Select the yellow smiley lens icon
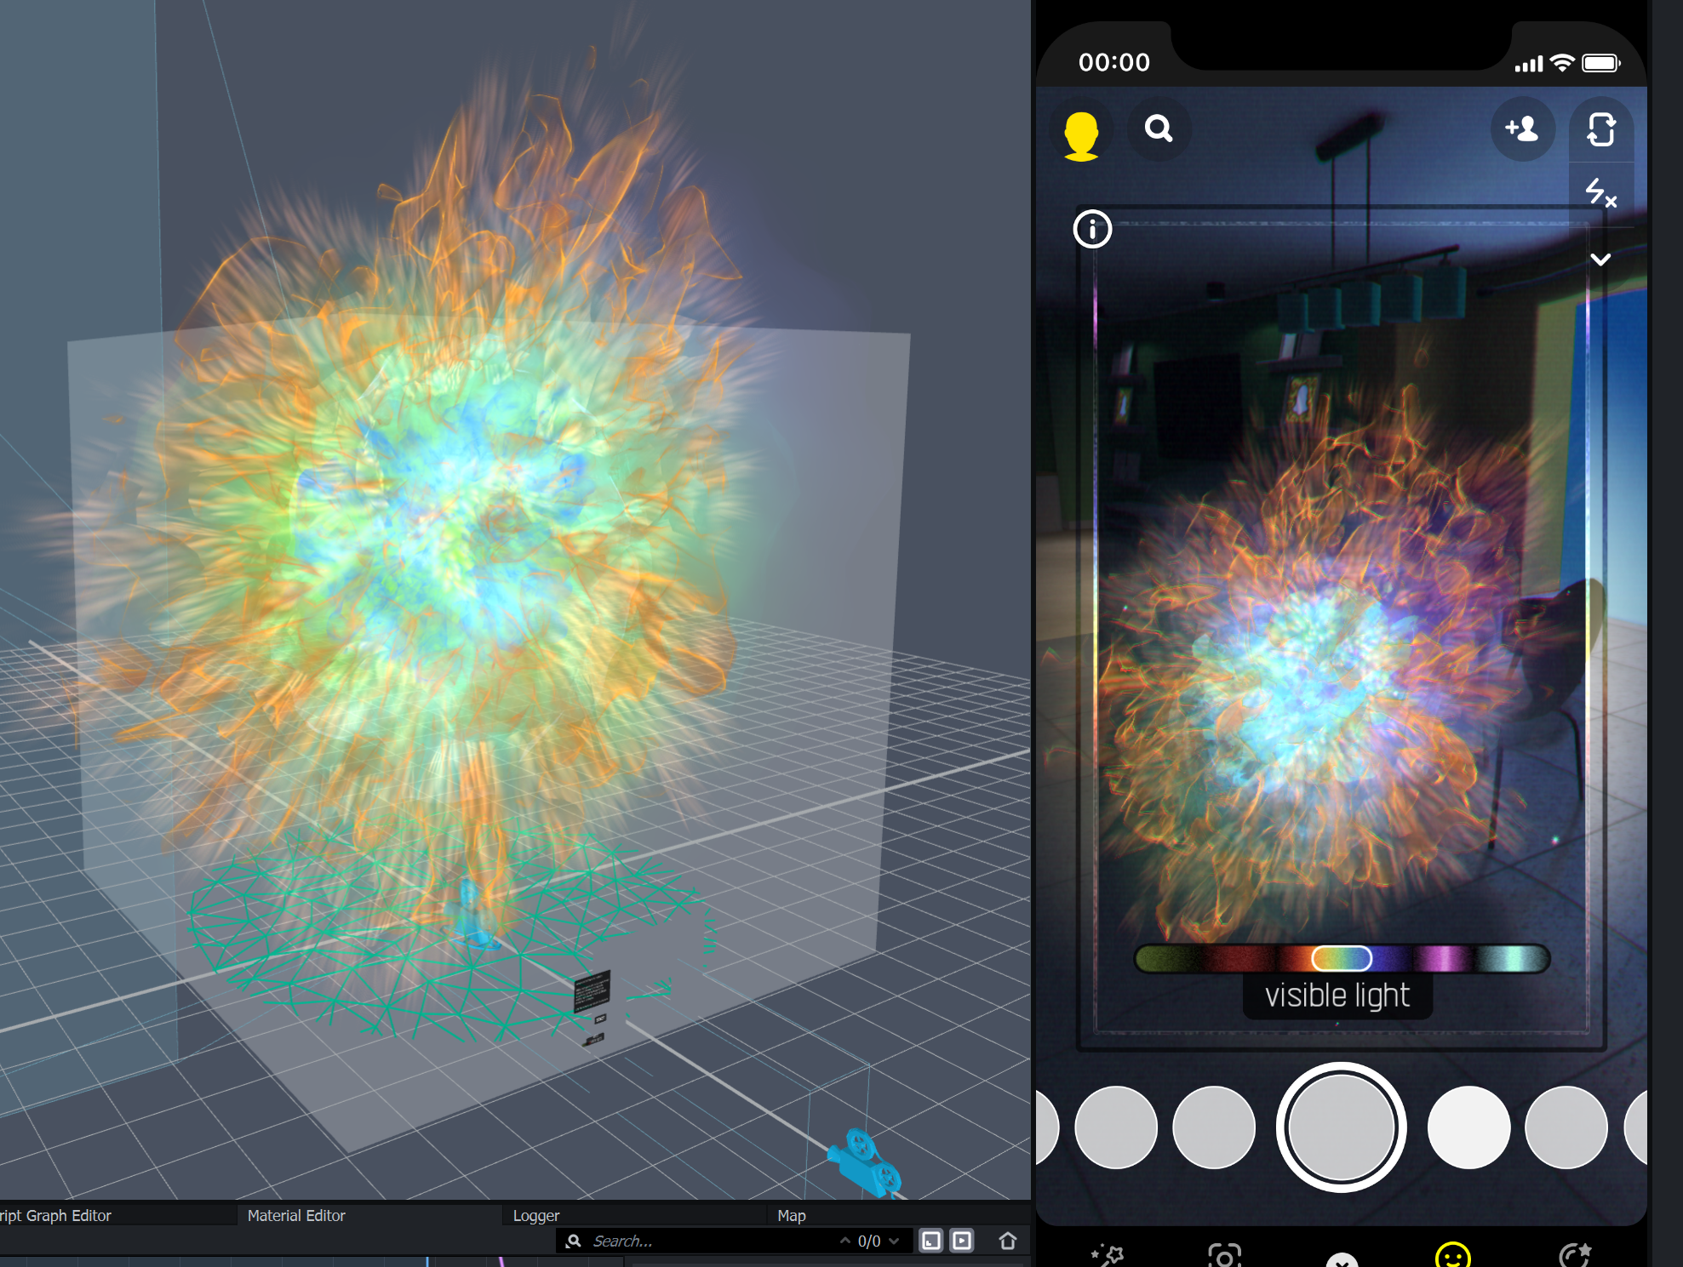The image size is (1683, 1267). 1452,1255
